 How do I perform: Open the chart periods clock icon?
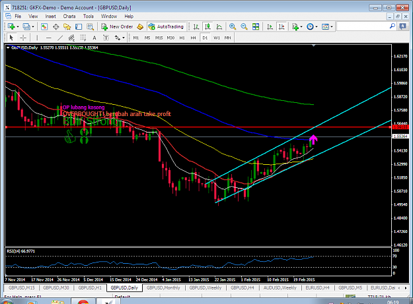(x=311, y=26)
